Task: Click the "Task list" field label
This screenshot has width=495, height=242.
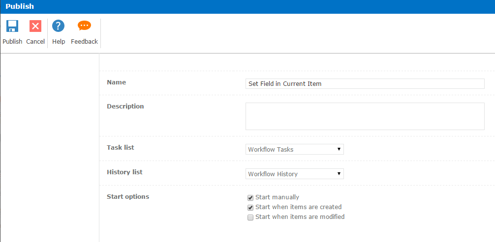Action: pyautogui.click(x=121, y=148)
